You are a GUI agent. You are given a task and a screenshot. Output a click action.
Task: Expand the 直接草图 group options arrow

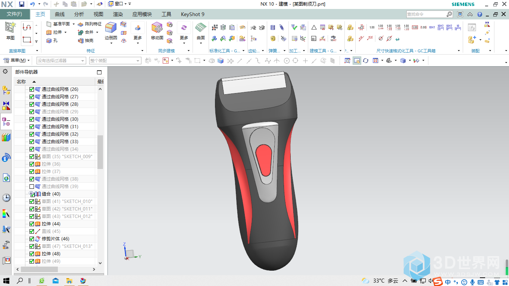coord(37,51)
